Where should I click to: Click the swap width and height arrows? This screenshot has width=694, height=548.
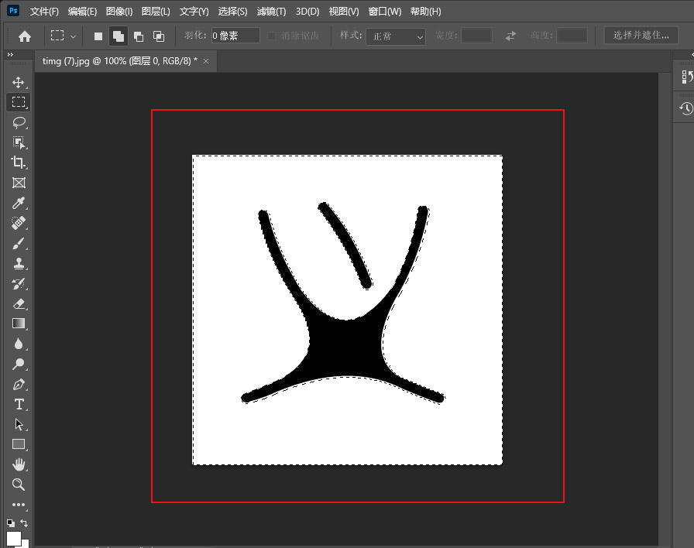[x=510, y=37]
